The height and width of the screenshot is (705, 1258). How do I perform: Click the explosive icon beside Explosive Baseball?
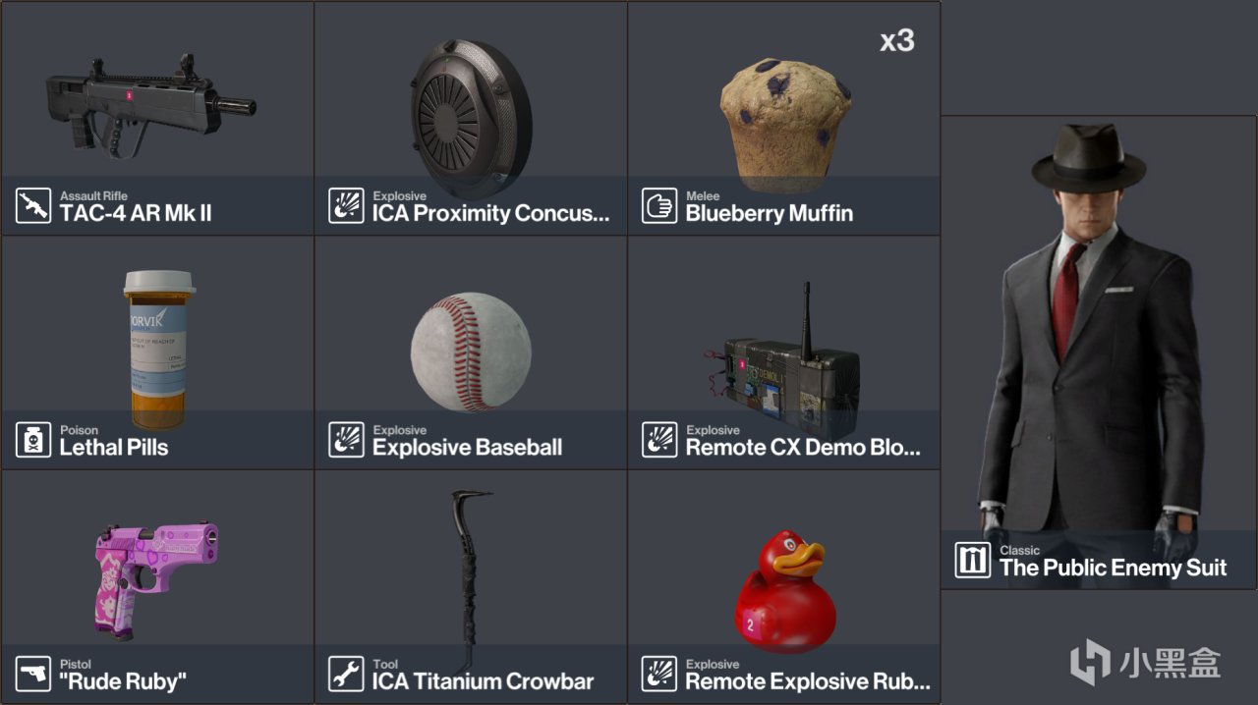(x=346, y=440)
